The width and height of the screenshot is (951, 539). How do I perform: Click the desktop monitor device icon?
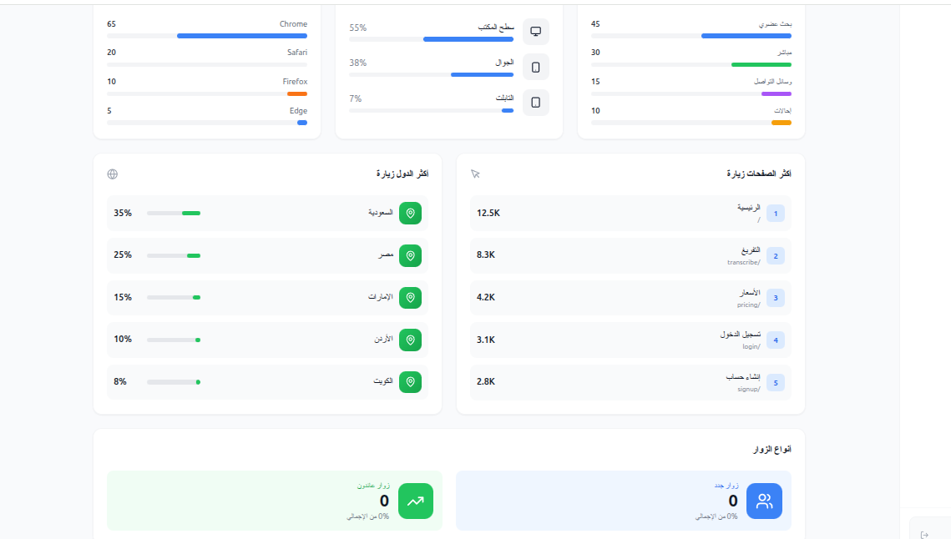[x=536, y=32]
